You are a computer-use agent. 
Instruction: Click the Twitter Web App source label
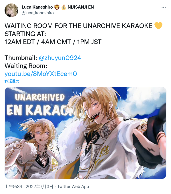pos(73,187)
